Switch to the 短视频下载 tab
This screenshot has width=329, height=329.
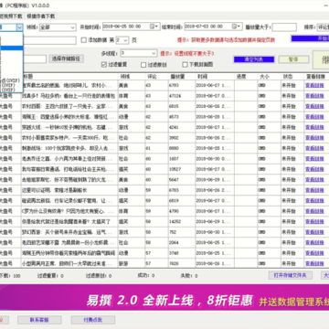(x=12, y=16)
